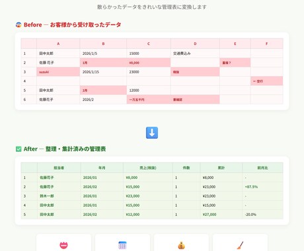Click the highlighted '重複？' cell
304x251 pixels.
[x=235, y=63]
